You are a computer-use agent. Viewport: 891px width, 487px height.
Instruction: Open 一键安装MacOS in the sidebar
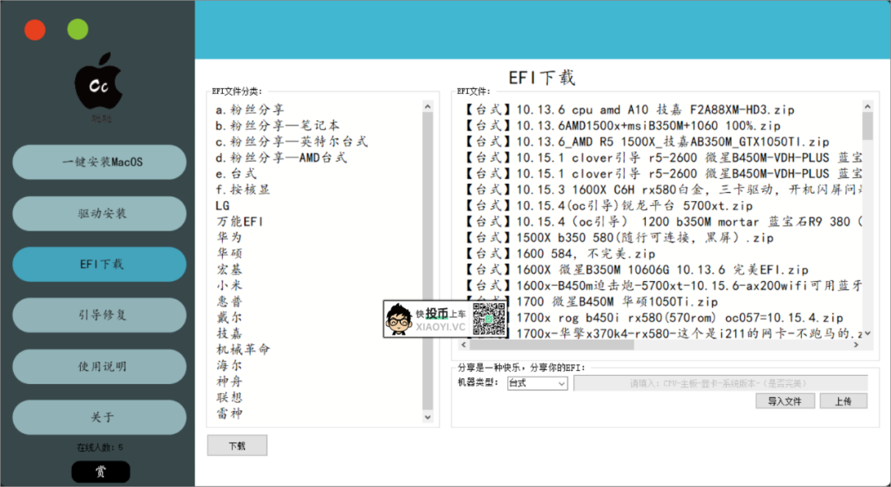[100, 162]
